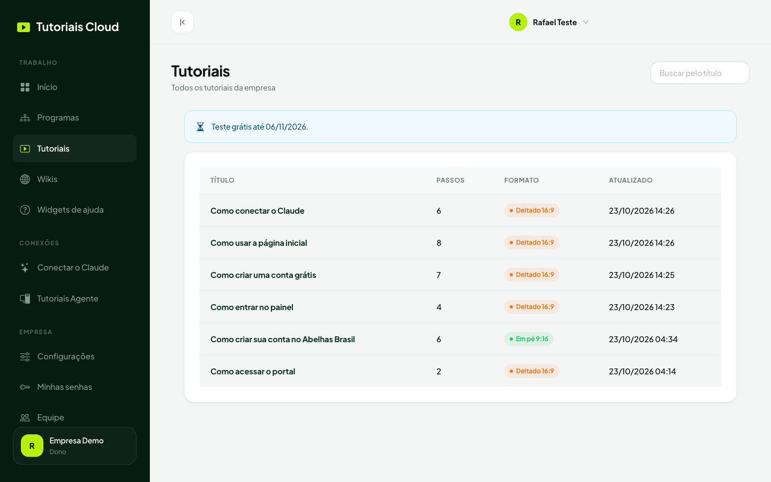Click the Widgets de ajuda question icon
Viewport: 771px width, 482px height.
tap(25, 210)
